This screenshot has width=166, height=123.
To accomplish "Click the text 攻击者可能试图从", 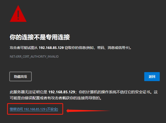I will click(x=24, y=48).
